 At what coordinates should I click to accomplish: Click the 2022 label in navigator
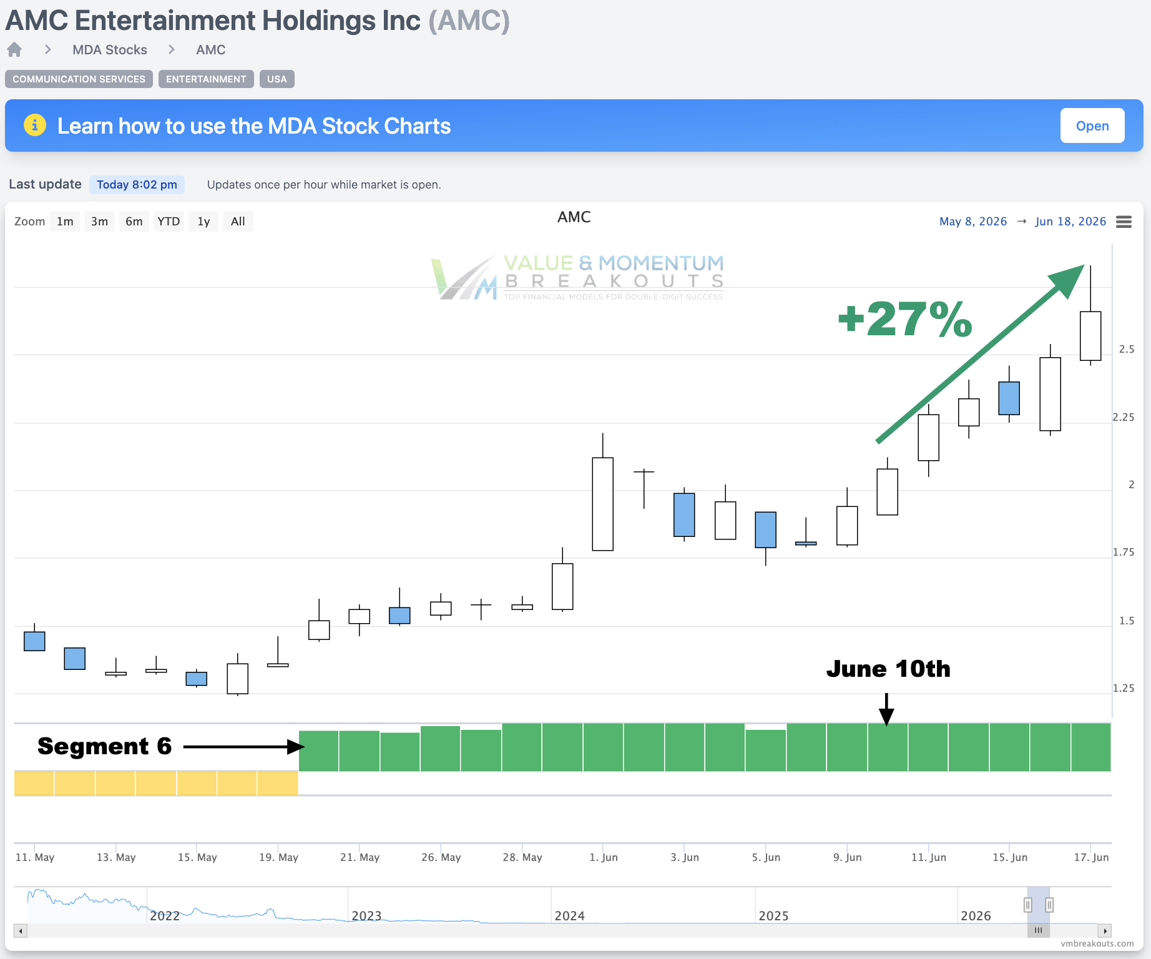165,916
